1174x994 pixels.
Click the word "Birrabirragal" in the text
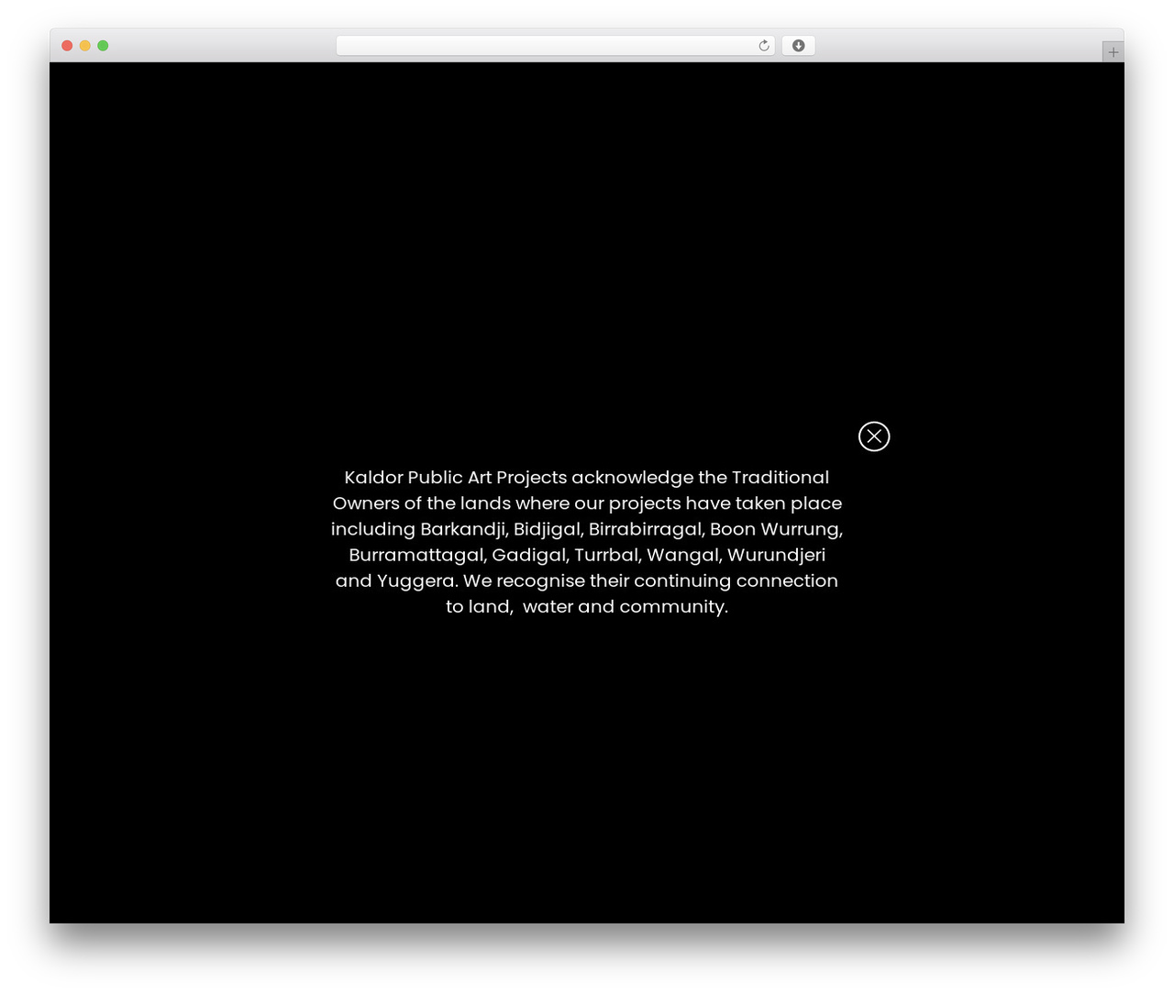(646, 529)
